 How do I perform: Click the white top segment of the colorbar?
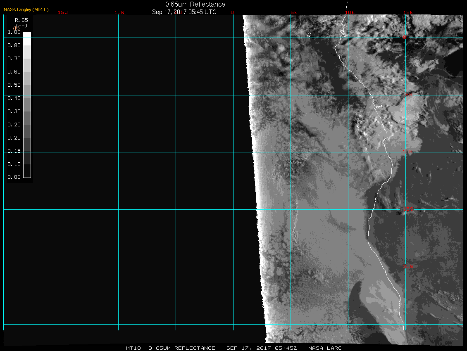pyautogui.click(x=27, y=39)
